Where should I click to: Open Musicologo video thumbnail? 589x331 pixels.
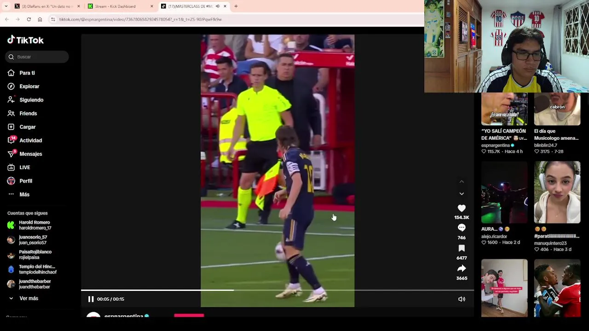tap(557, 109)
